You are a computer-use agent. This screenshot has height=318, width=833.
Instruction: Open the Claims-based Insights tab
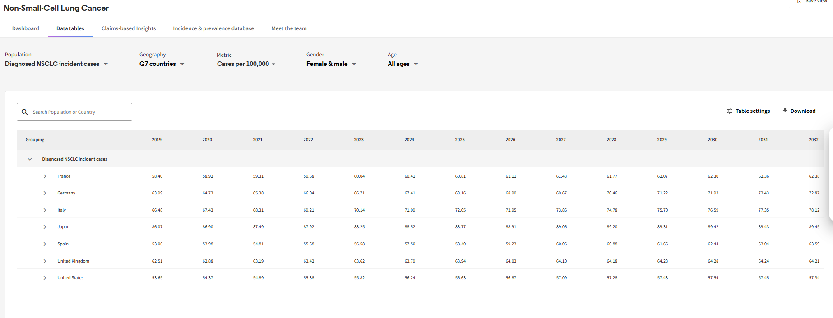(129, 28)
